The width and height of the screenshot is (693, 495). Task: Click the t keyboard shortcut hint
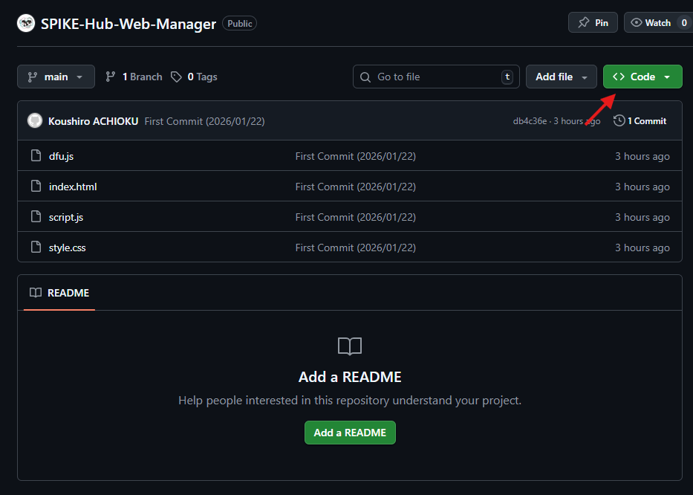[507, 77]
